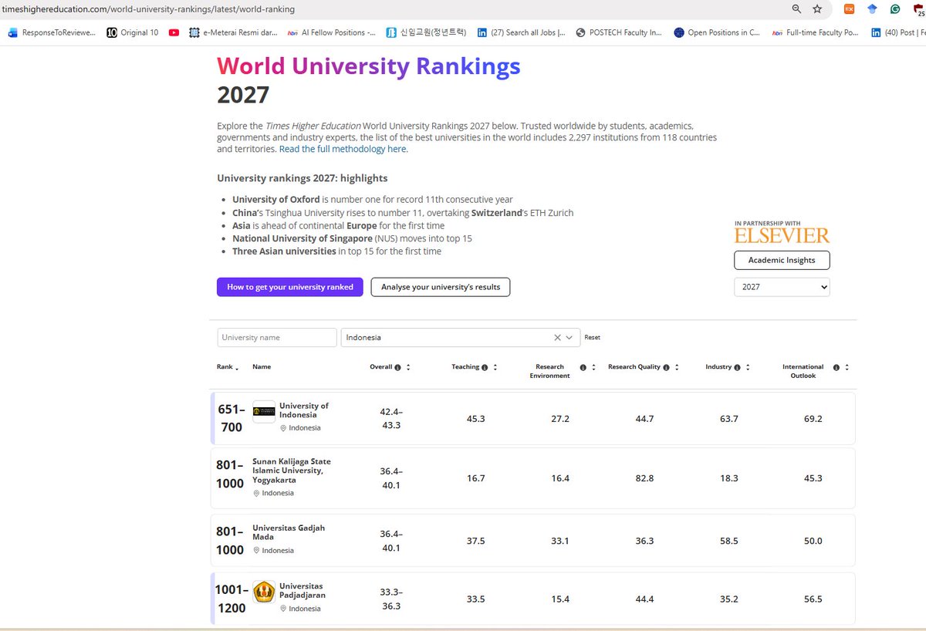
Task: Expand the country dropdown chevron
Action: point(570,338)
